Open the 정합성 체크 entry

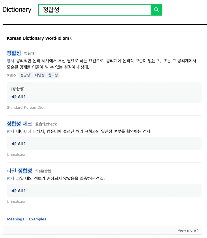click(19, 124)
